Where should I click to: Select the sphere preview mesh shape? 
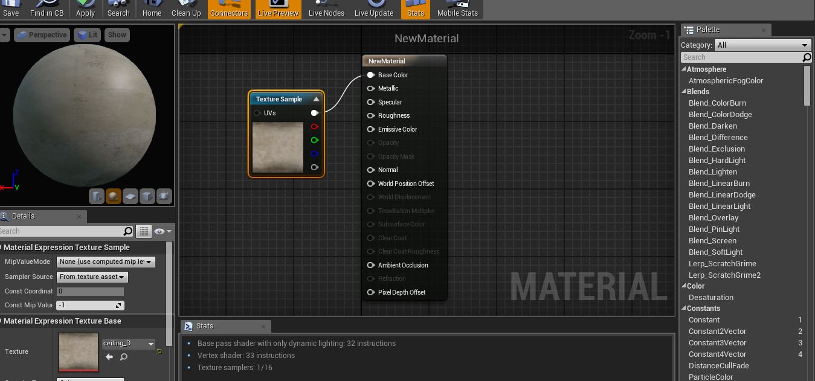(x=114, y=196)
